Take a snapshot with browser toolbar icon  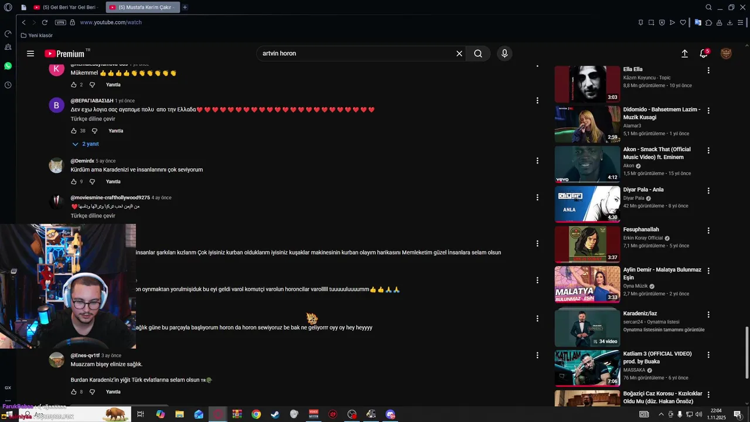tap(651, 22)
